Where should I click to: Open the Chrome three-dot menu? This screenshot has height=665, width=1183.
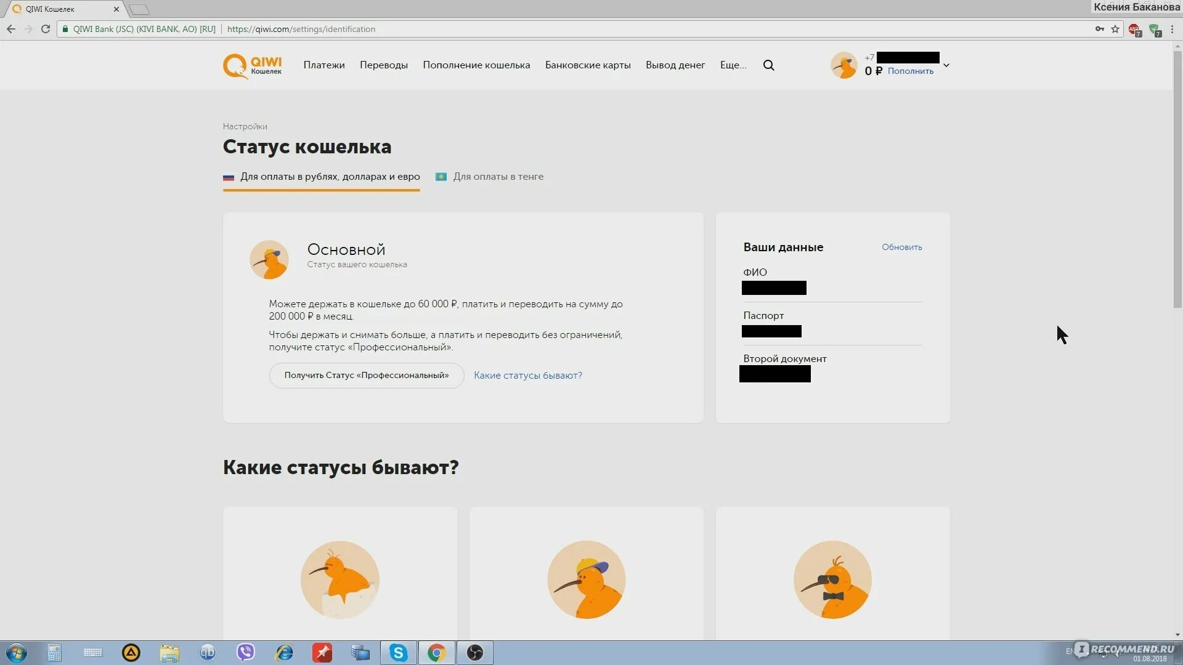1173,29
